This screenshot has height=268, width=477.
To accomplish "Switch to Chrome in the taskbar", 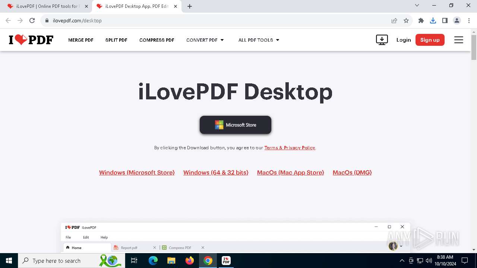I will point(208,261).
